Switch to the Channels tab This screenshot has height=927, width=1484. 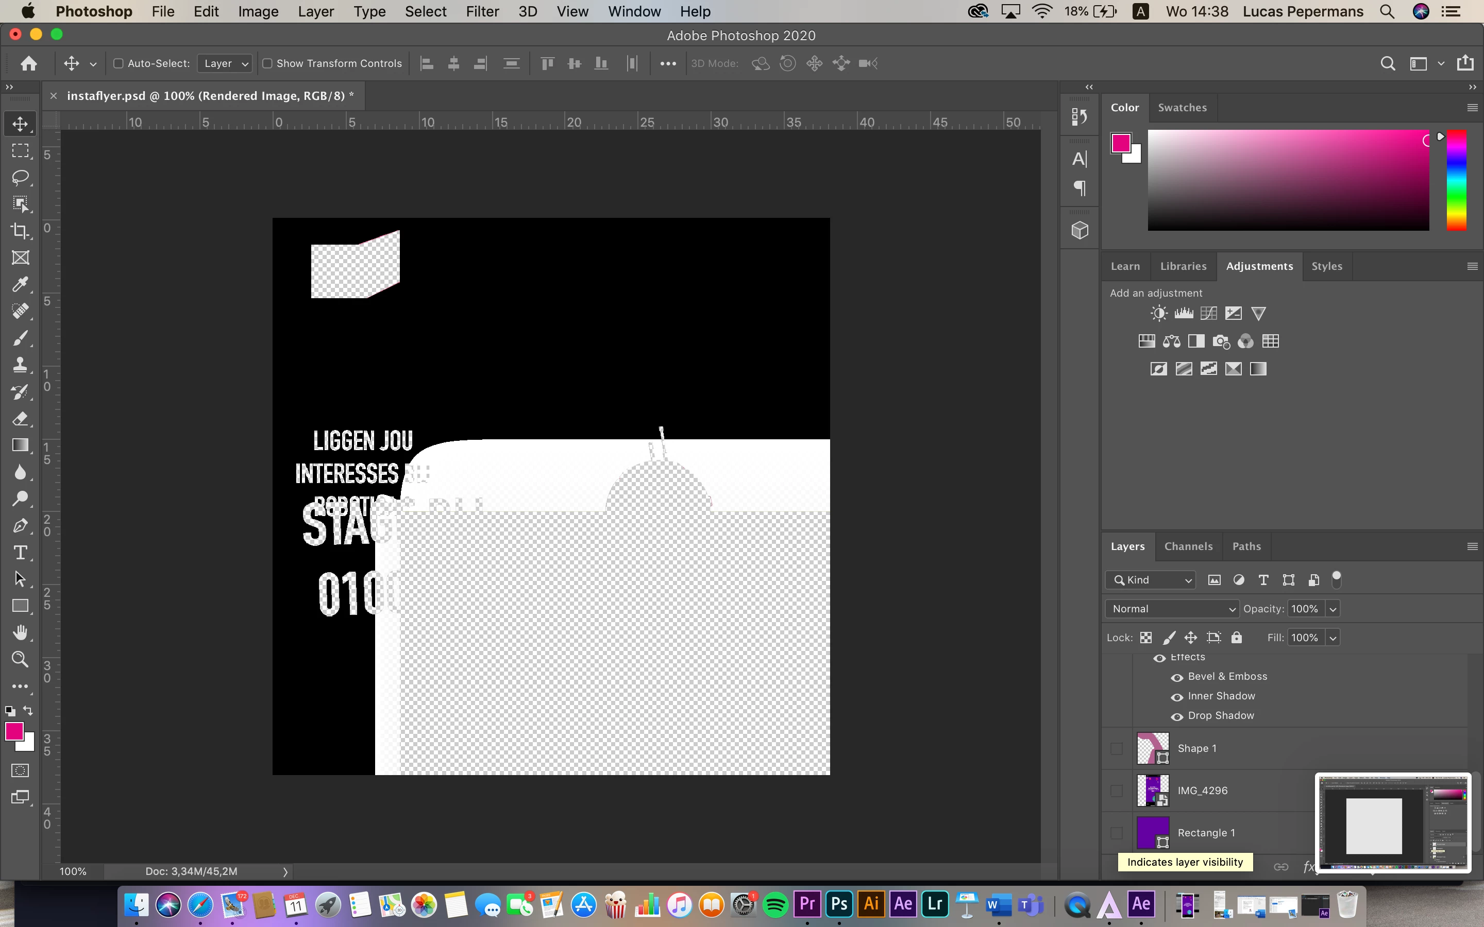pyautogui.click(x=1188, y=546)
